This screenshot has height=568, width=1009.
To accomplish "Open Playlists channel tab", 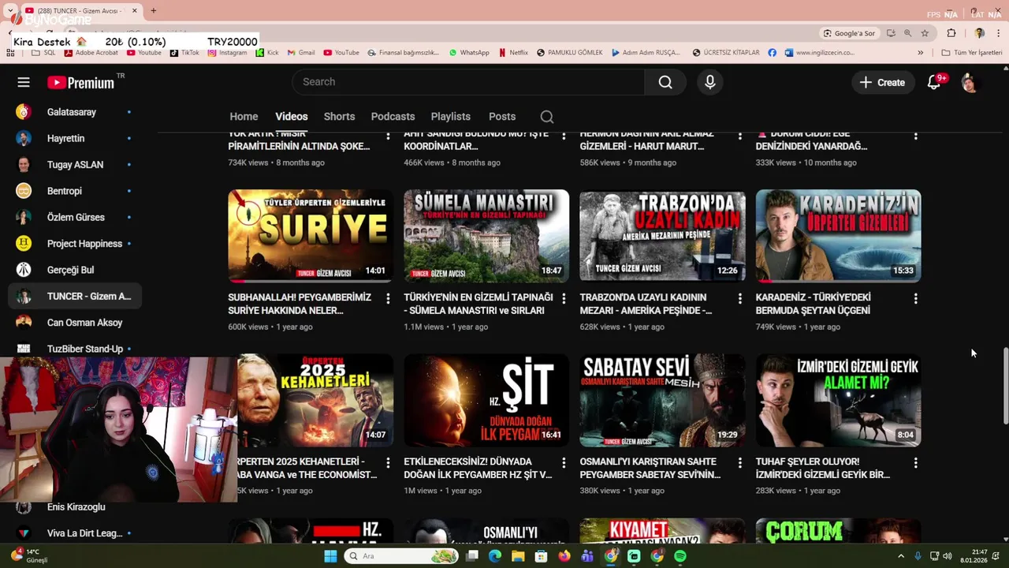I will (x=450, y=117).
